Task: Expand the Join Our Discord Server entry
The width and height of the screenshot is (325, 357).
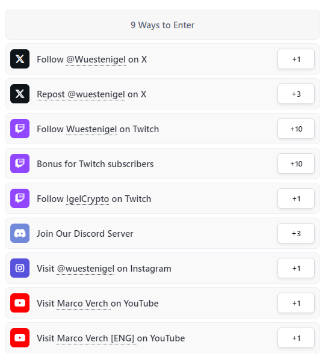Action: point(162,233)
